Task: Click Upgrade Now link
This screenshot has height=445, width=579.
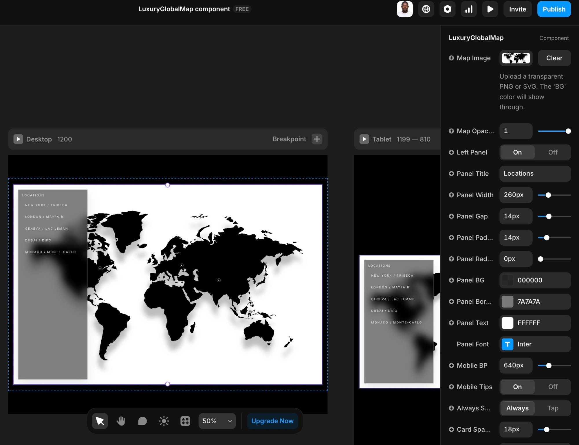Action: 272,421
